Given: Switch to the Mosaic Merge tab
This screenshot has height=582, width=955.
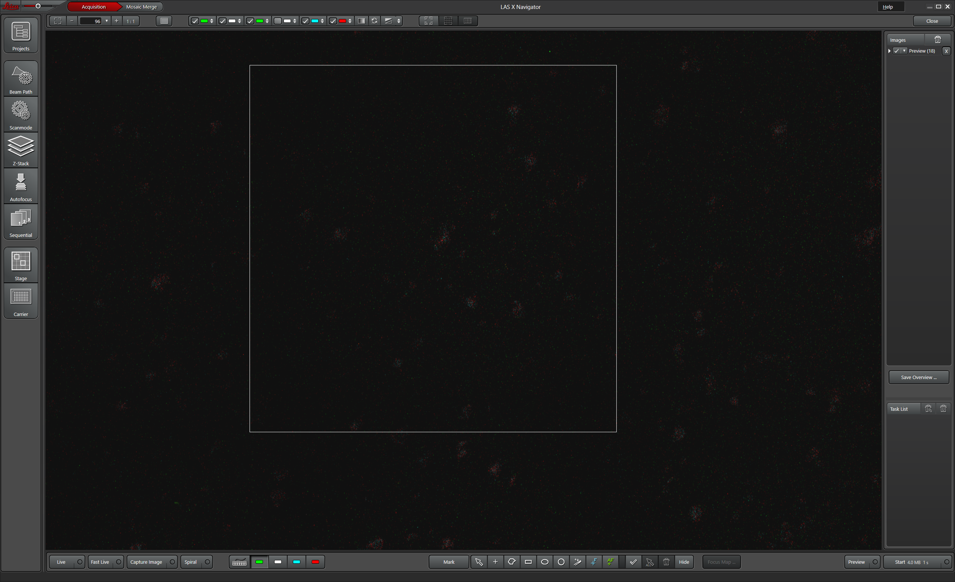Looking at the screenshot, I should pos(141,7).
